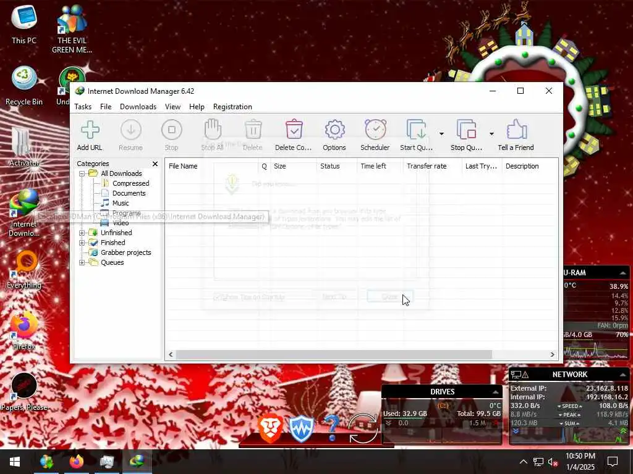Open the File menu
Viewport: 633px width, 474px height.
pos(106,107)
